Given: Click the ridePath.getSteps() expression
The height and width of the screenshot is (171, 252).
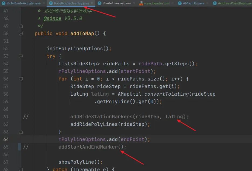Looking at the screenshot, I should tap(167, 64).
